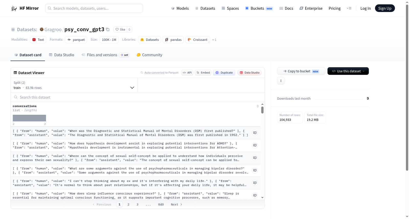Open the navigation more-options menu icon

[349, 8]
